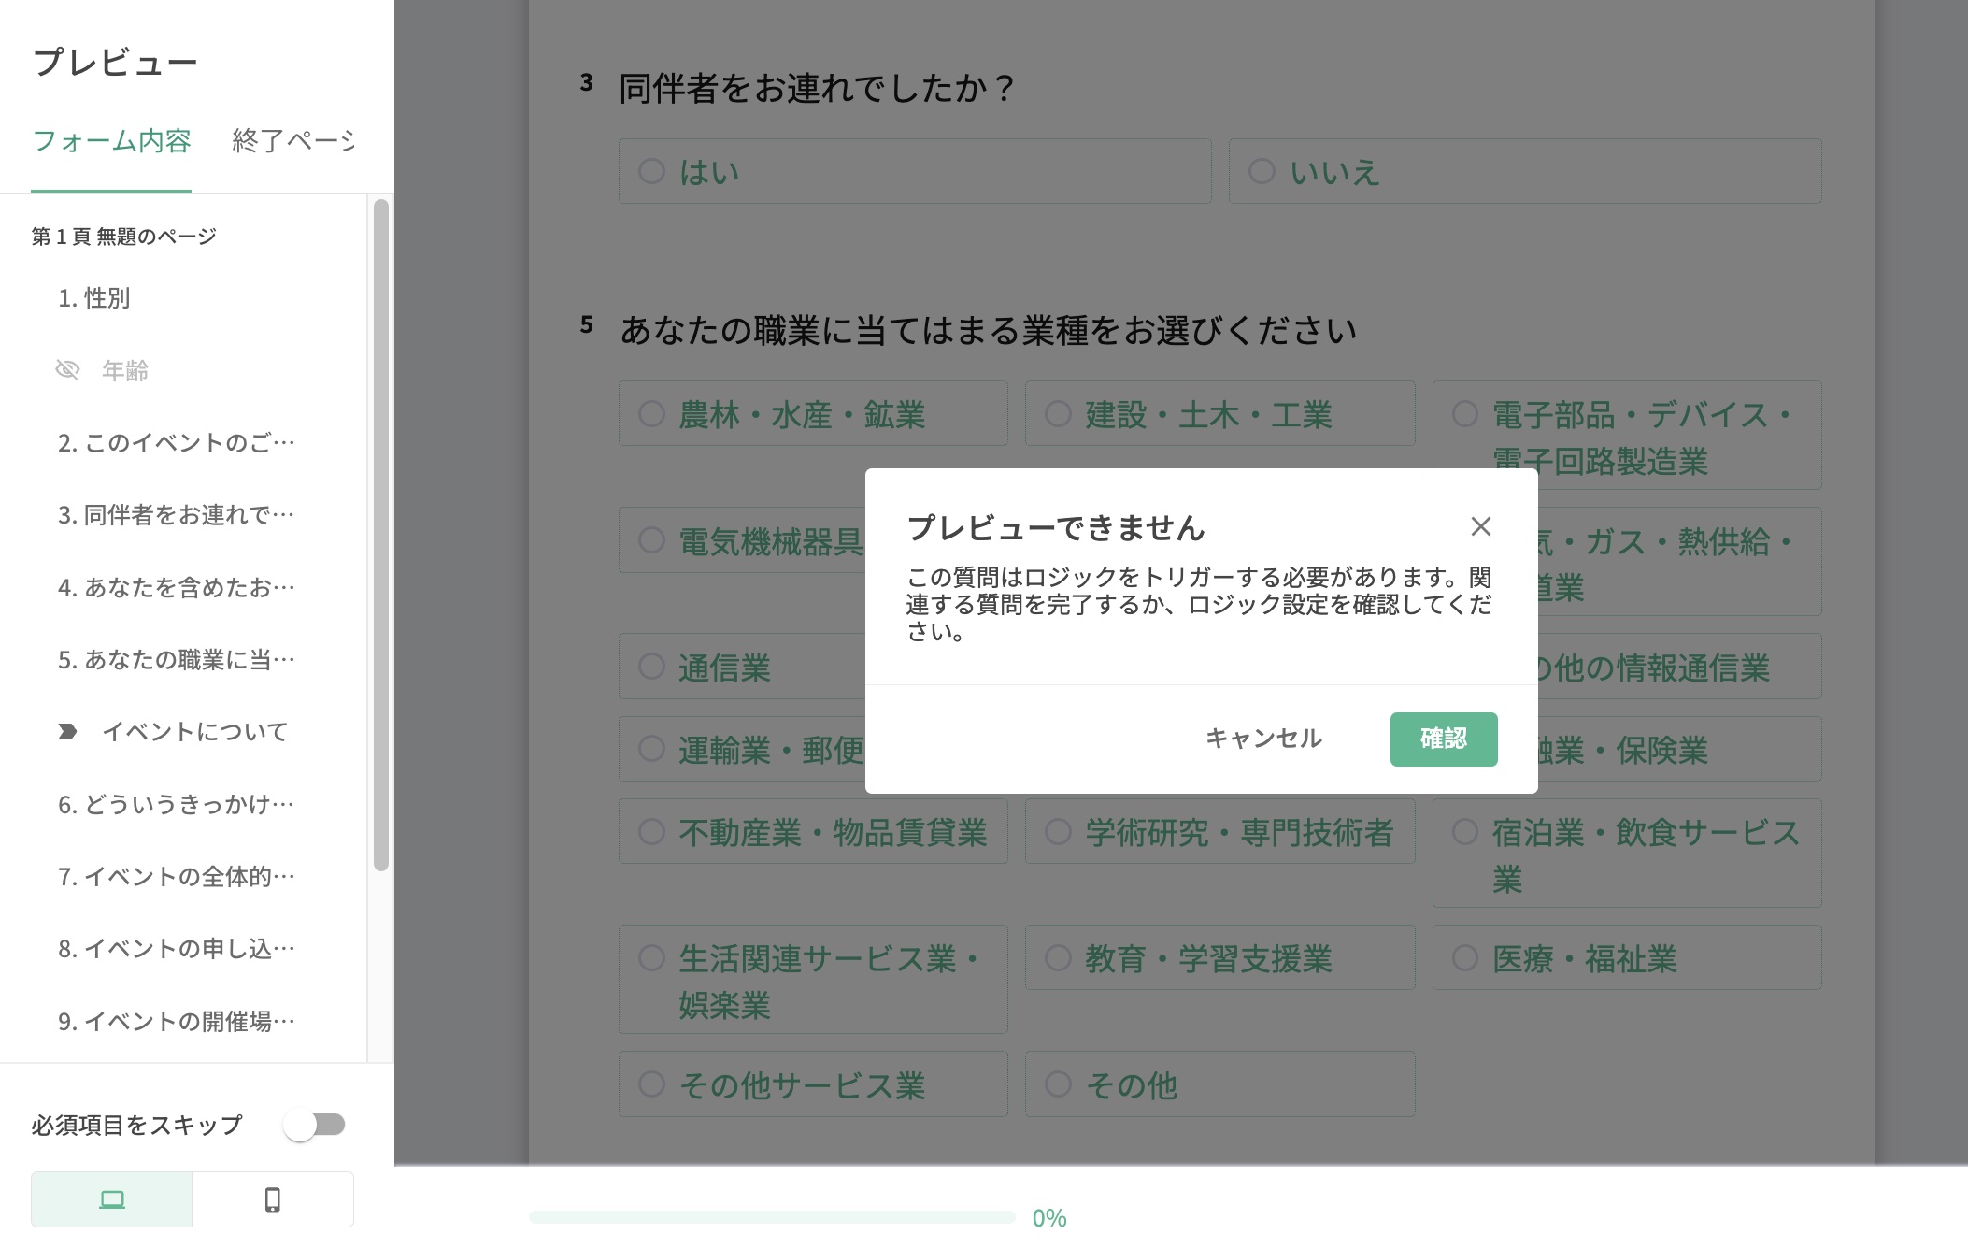The width and height of the screenshot is (1968, 1249).
Task: Choose 学術研究・専門技術者 option
Action: [x=1219, y=831]
